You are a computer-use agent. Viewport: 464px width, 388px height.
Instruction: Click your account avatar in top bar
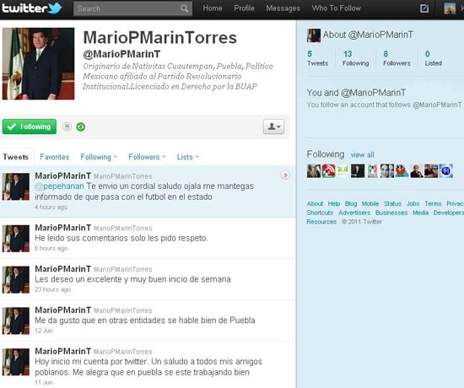click(450, 8)
